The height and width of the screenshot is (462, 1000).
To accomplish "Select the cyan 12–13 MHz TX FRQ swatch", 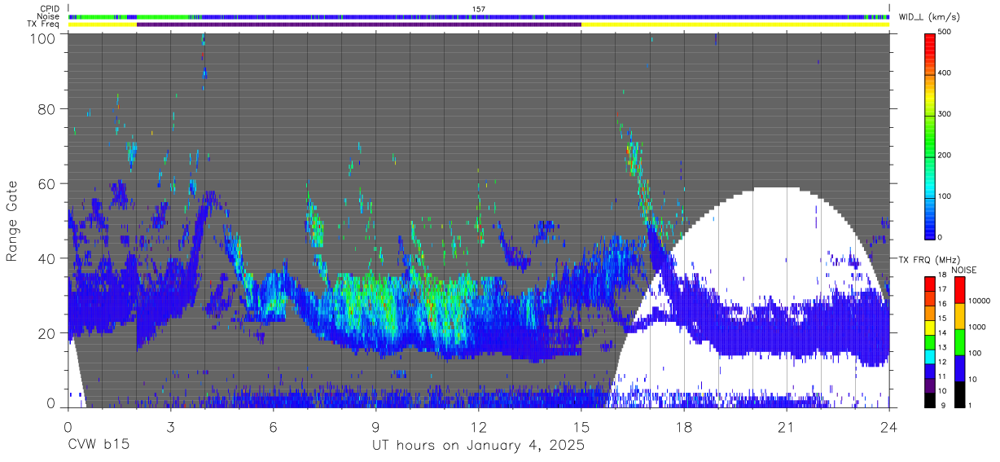I will [x=930, y=355].
